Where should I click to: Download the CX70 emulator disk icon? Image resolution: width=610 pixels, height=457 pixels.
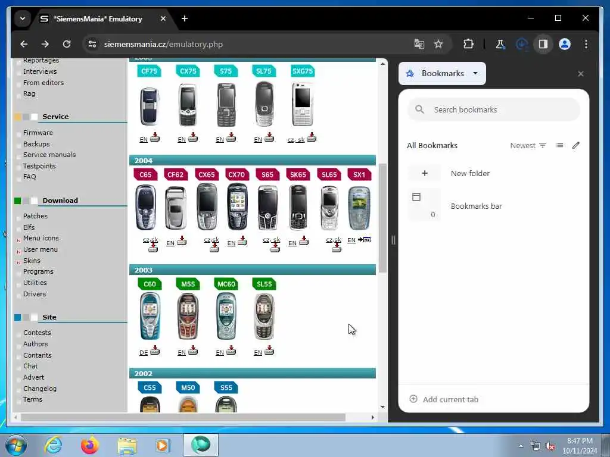pyautogui.click(x=242, y=241)
